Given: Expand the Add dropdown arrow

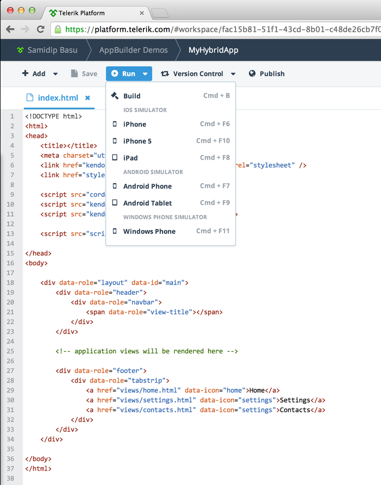Looking at the screenshot, I should pos(56,74).
